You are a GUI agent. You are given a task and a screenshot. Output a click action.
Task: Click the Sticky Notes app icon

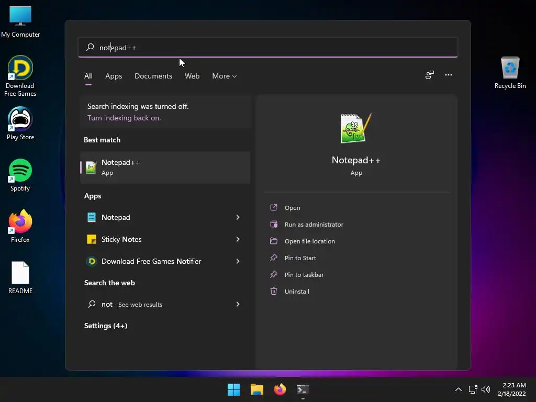coord(91,239)
